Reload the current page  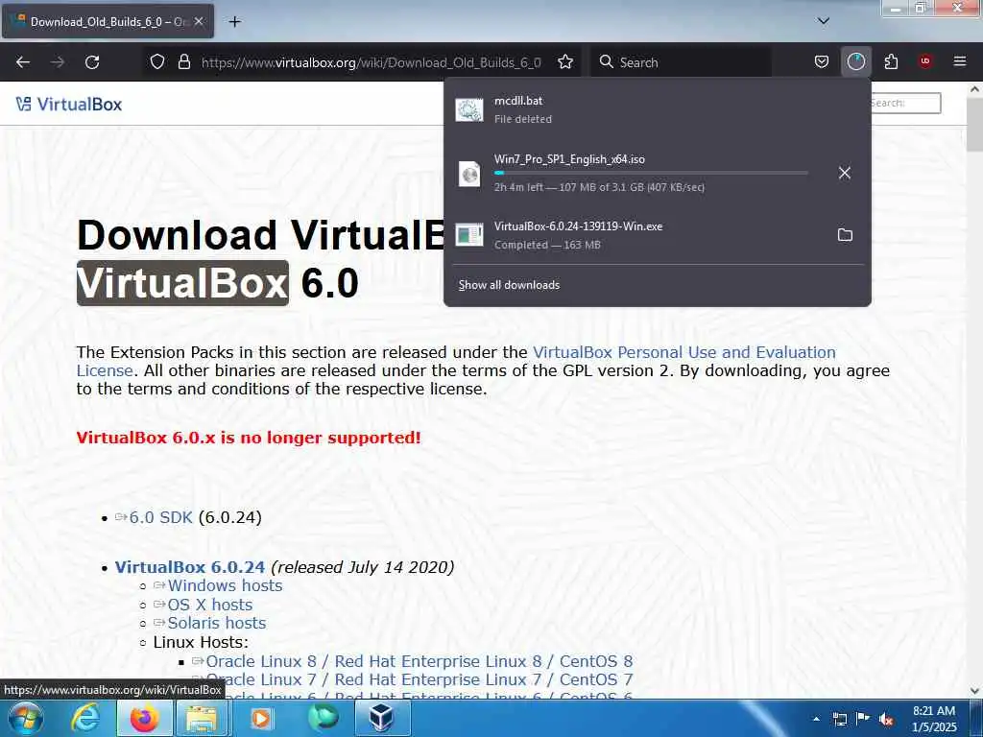tap(92, 62)
